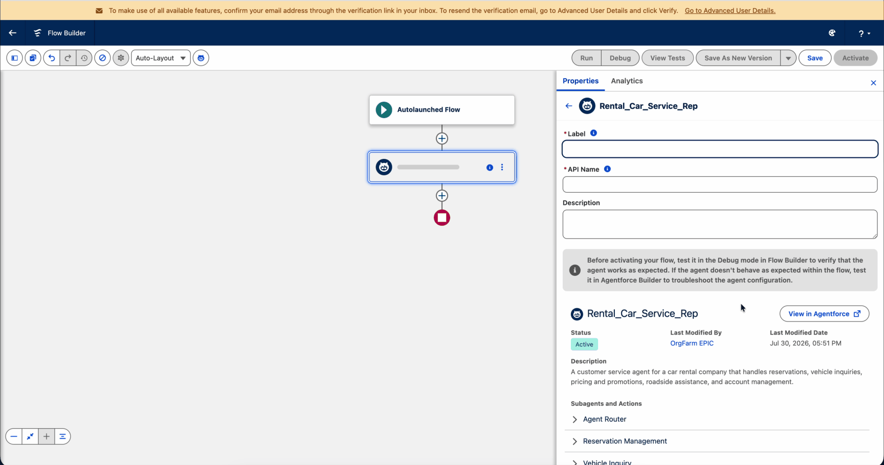
Task: Click the OrgFarm EPIC link
Action: pyautogui.click(x=692, y=343)
